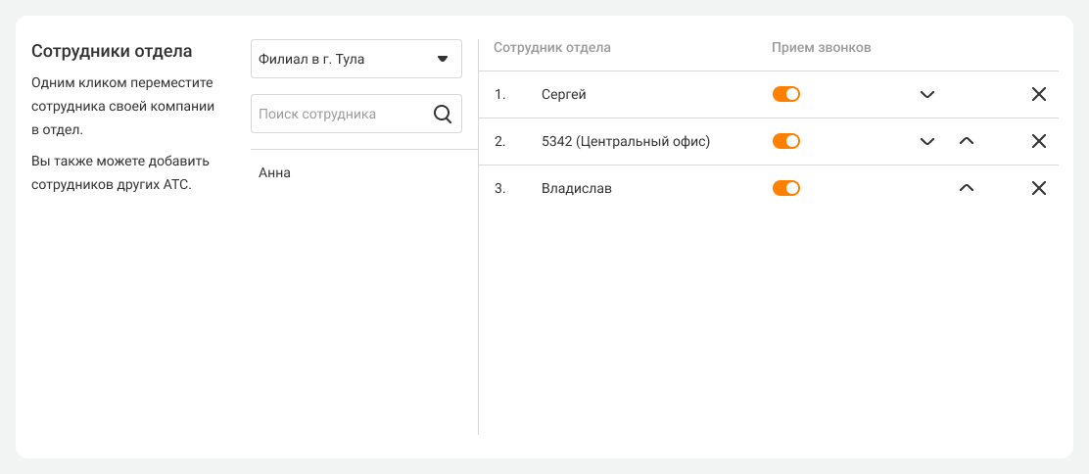Viewport: 1089px width, 474px height.
Task: Select the Сергей employee row
Action: [564, 95]
